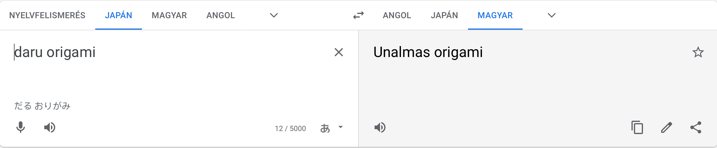Share the translation result
This screenshot has height=148, width=717.
(x=696, y=127)
